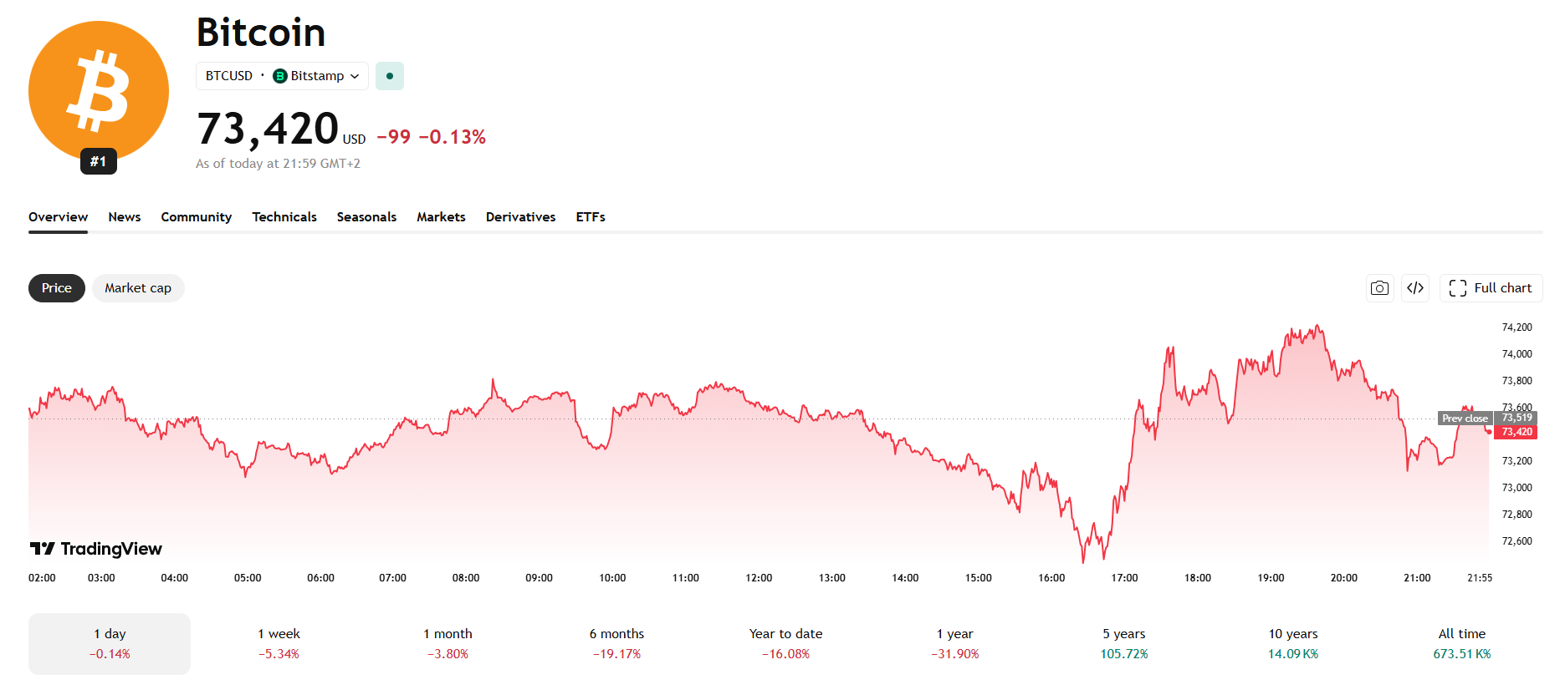Screen dimensions: 1560x690
Task: Click the TradingView logo on chart
Action: 96,549
